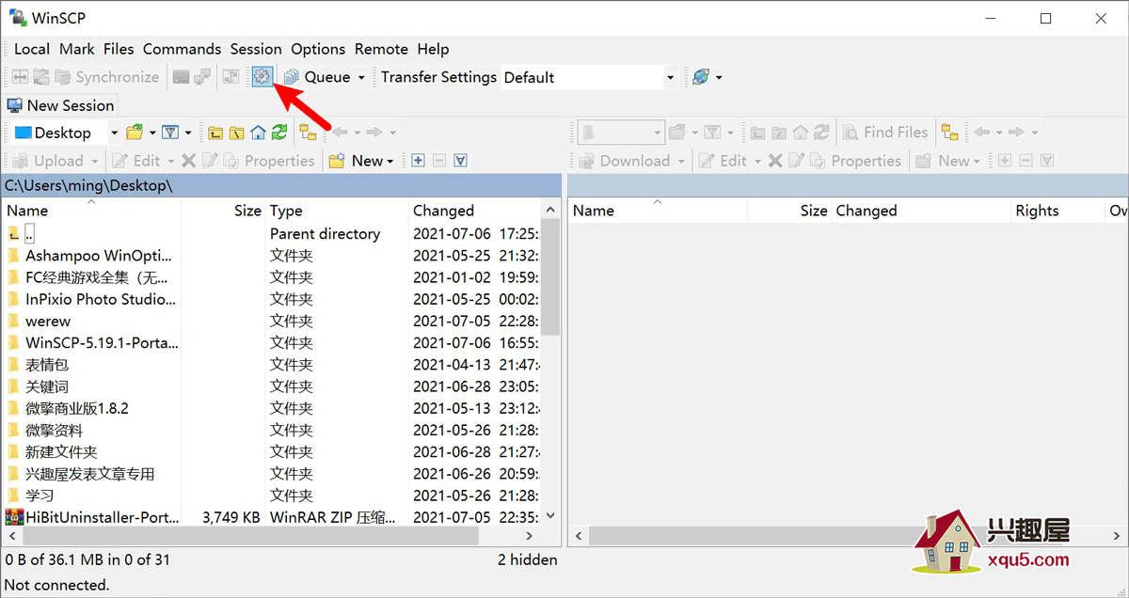
Task: Click the Queue list icon
Action: [292, 77]
